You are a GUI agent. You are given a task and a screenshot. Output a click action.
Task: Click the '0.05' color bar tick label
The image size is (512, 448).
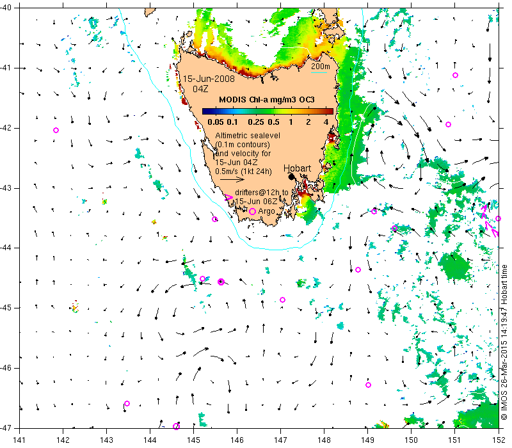pos(216,122)
